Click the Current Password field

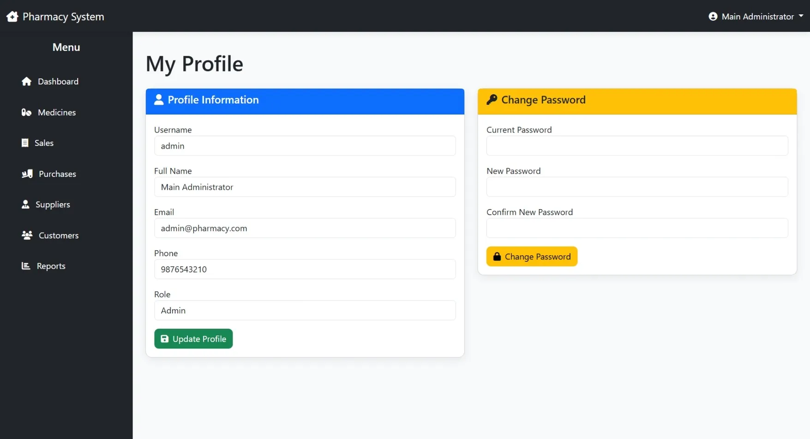click(637, 145)
